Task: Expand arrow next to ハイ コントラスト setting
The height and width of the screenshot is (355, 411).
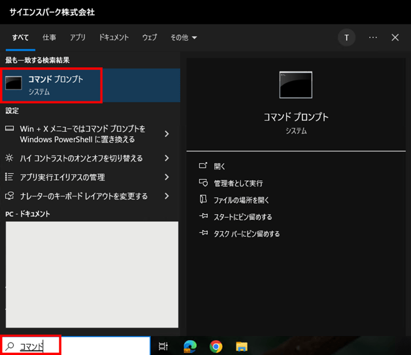Action: 167,158
